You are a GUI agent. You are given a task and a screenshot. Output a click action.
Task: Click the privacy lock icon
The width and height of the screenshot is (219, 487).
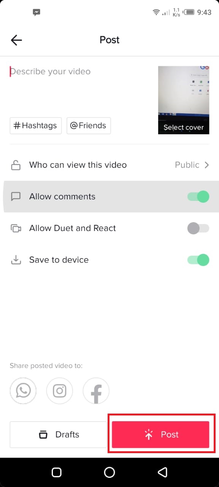pos(16,165)
